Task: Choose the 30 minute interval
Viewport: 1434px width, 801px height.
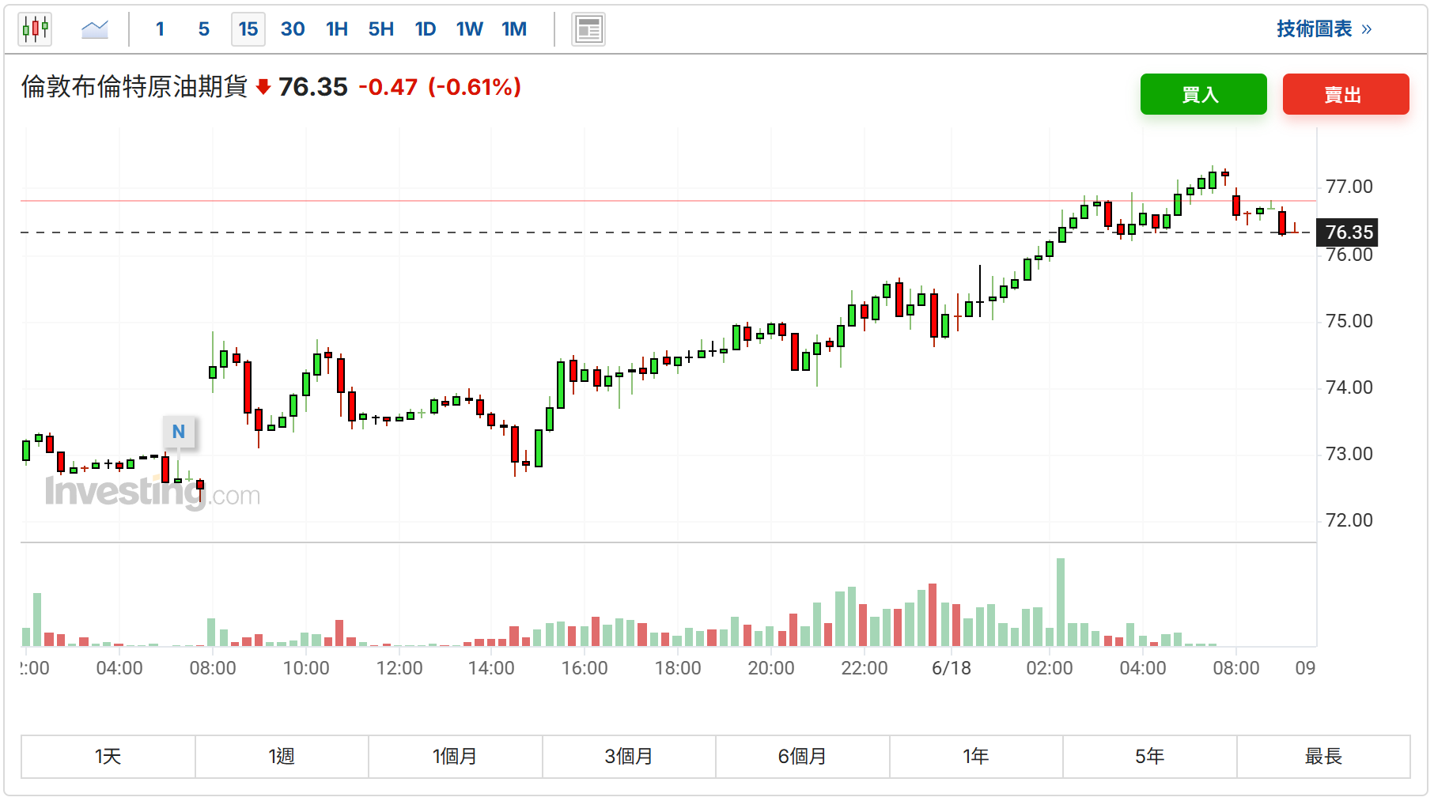Action: pyautogui.click(x=293, y=29)
